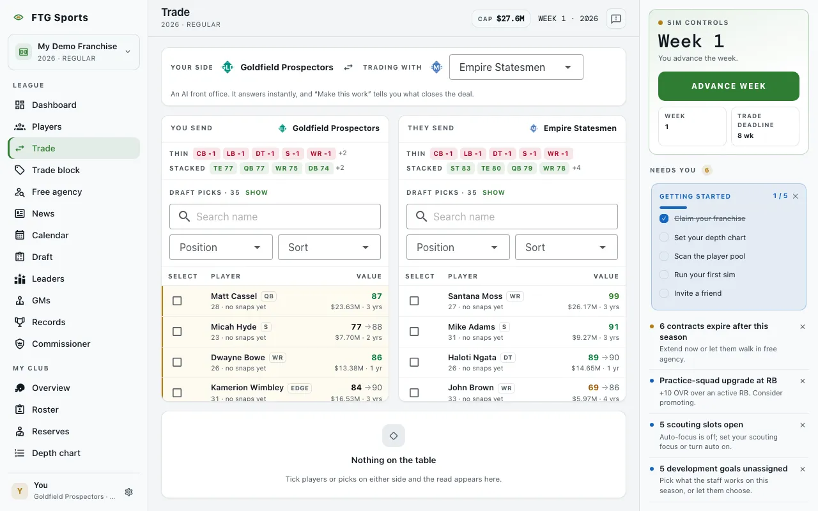The image size is (818, 511).
Task: Open the Empire Statesmen team dropdown
Action: coord(516,67)
